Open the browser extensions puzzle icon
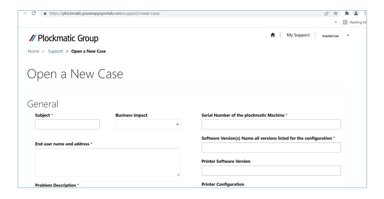The image size is (384, 199). 346,13
